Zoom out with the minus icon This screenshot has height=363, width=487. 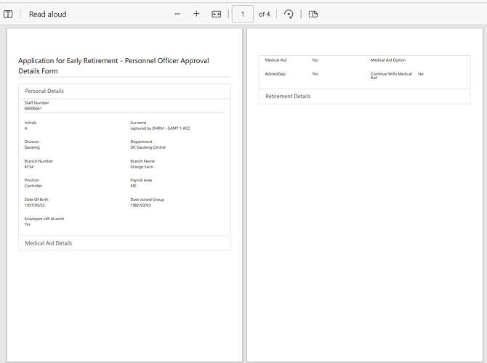coord(177,14)
